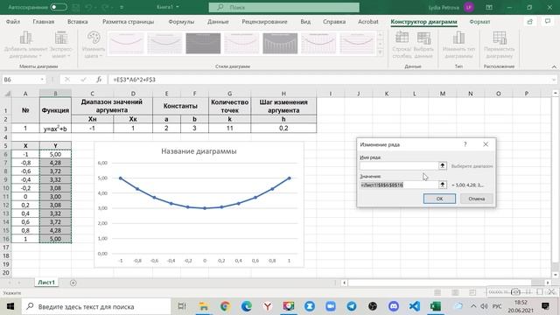This screenshot has height=315, width=560.
Task: Switch to the Главная tab
Action: [44, 22]
